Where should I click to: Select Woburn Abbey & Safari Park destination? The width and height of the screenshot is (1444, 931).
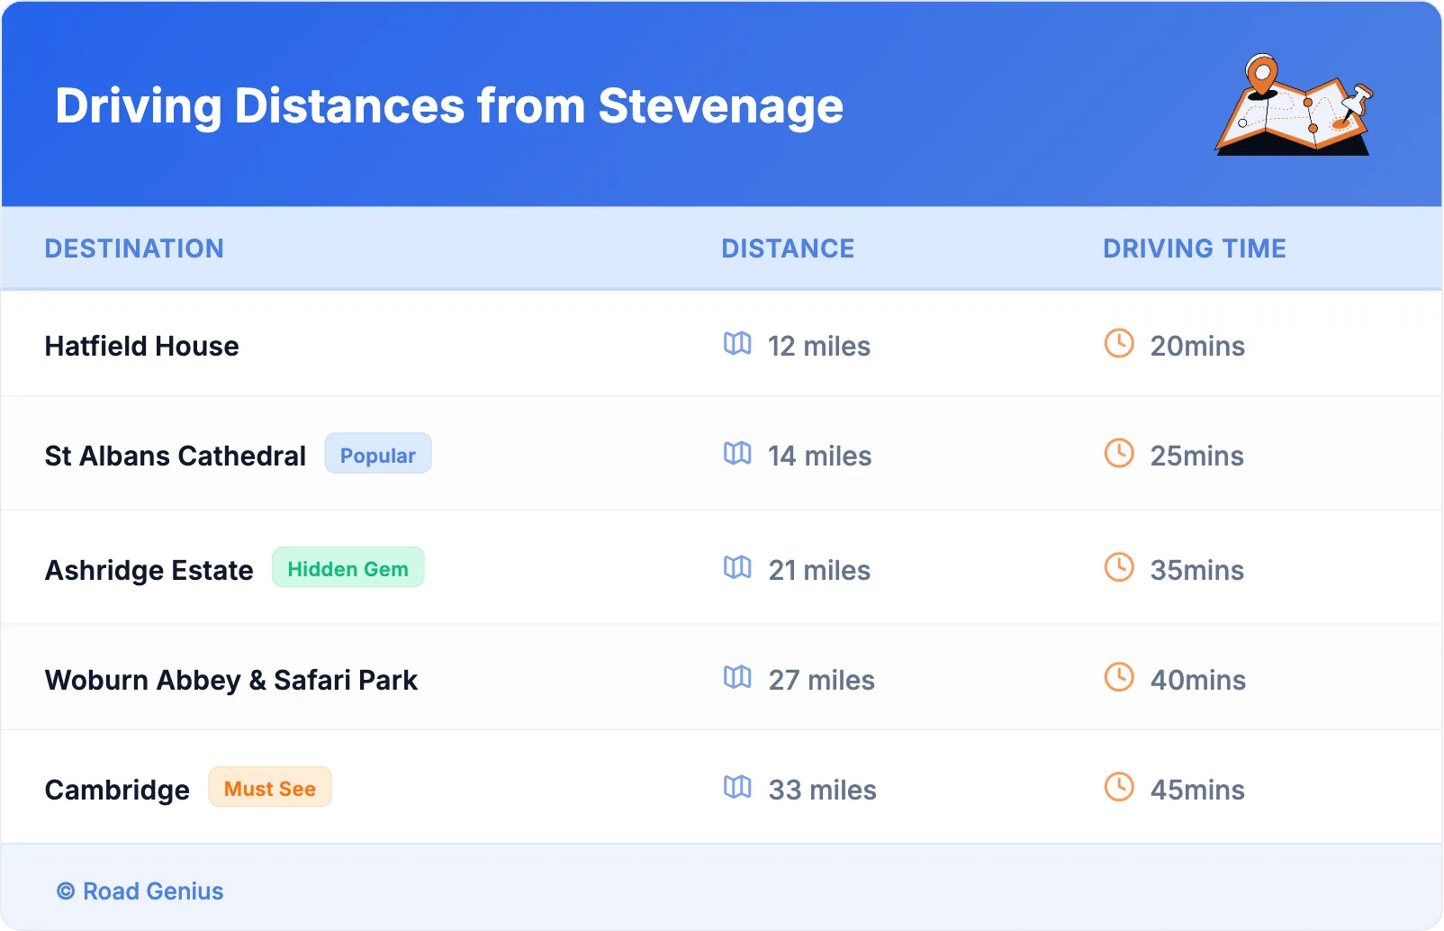231,680
